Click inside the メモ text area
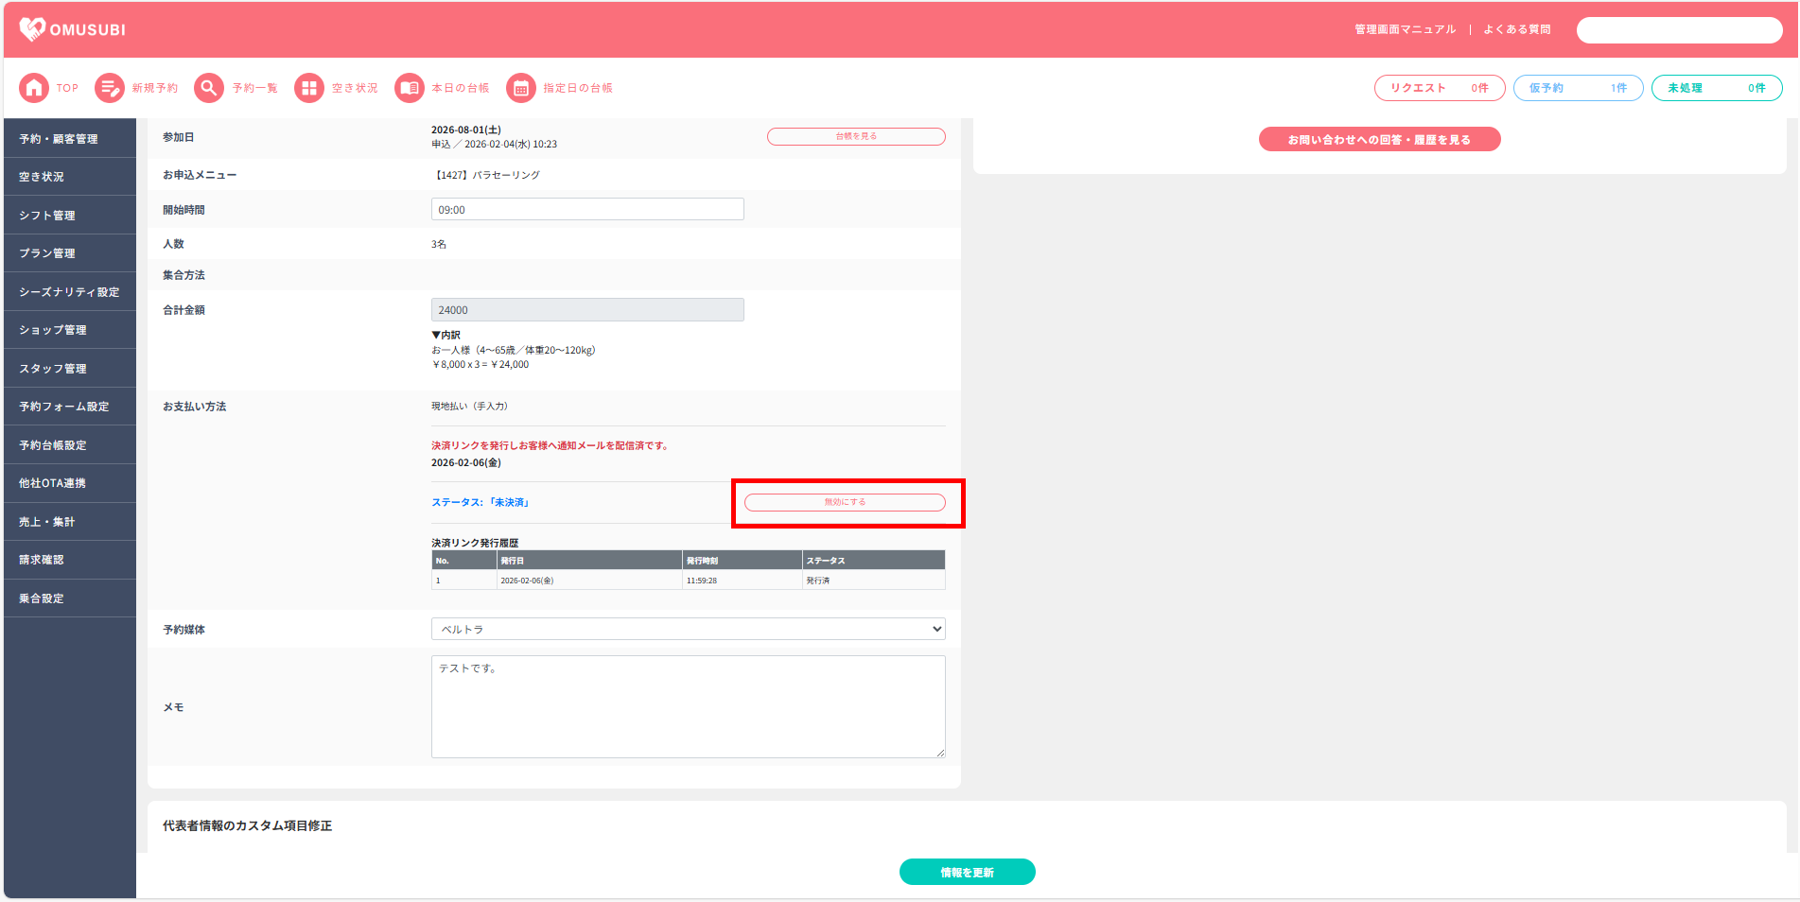1800x902 pixels. 688,706
